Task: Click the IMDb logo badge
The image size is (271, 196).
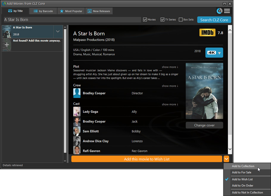Action: click(207, 32)
